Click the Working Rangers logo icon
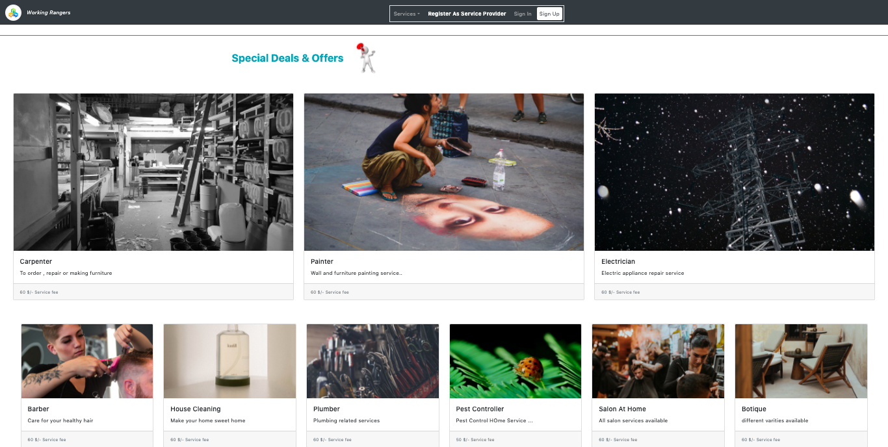 point(13,12)
